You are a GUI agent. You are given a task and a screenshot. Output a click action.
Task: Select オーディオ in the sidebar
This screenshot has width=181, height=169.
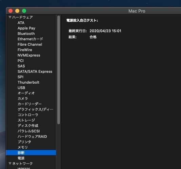[x=26, y=93]
